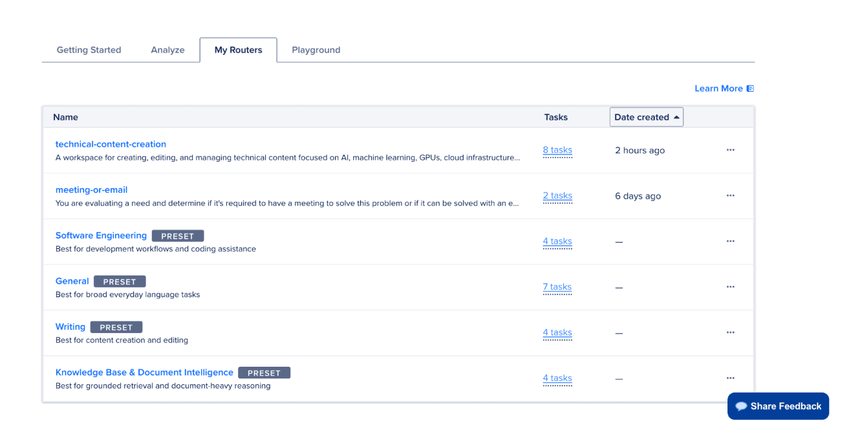851x445 pixels.
Task: Open ellipsis menu for General preset
Action: (730, 287)
